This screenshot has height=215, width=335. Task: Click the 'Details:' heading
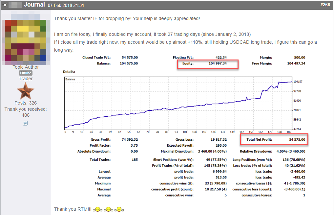tap(69, 72)
